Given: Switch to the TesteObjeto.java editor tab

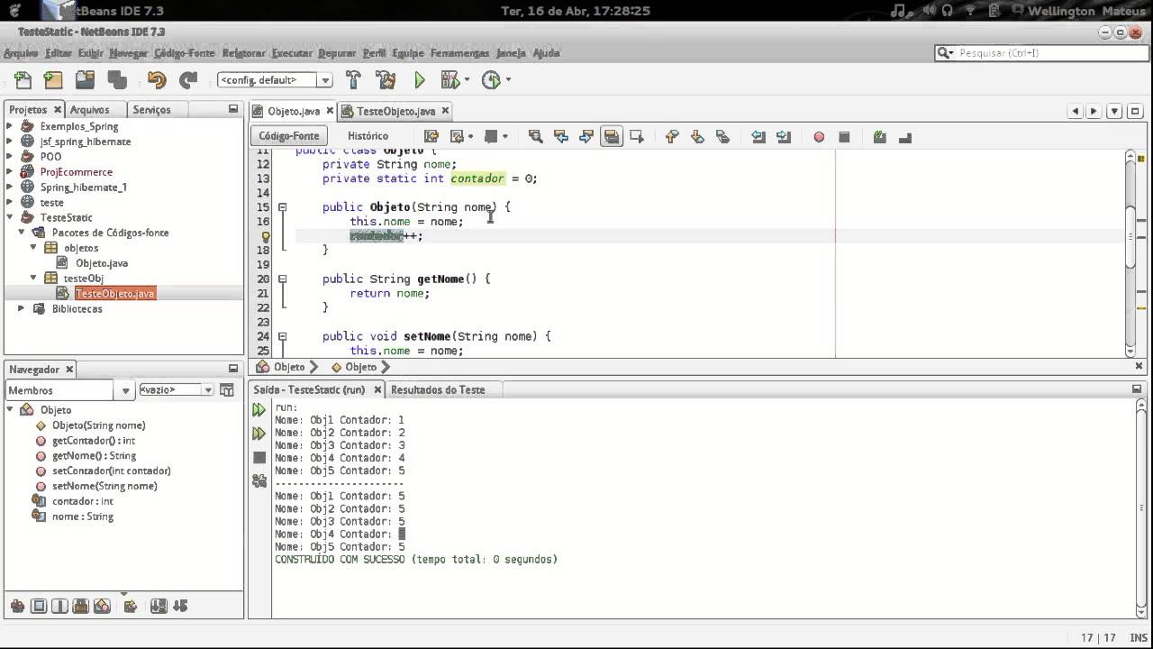Looking at the screenshot, I should [395, 111].
